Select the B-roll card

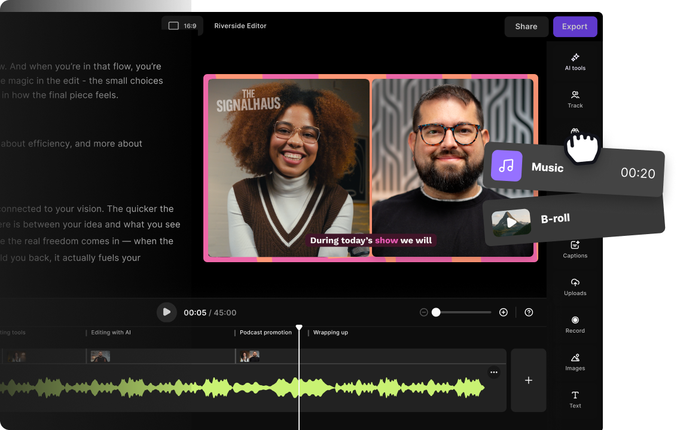point(575,220)
